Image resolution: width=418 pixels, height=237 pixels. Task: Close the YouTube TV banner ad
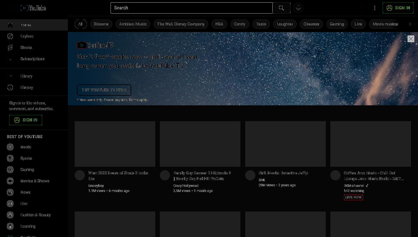(411, 39)
